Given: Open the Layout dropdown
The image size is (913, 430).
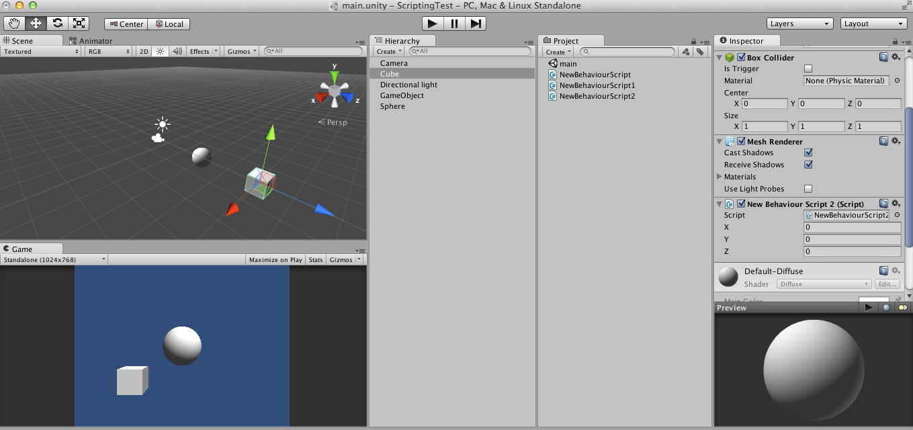Looking at the screenshot, I should pos(874,24).
